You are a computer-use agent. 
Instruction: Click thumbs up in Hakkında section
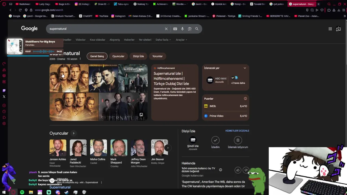click(x=238, y=170)
